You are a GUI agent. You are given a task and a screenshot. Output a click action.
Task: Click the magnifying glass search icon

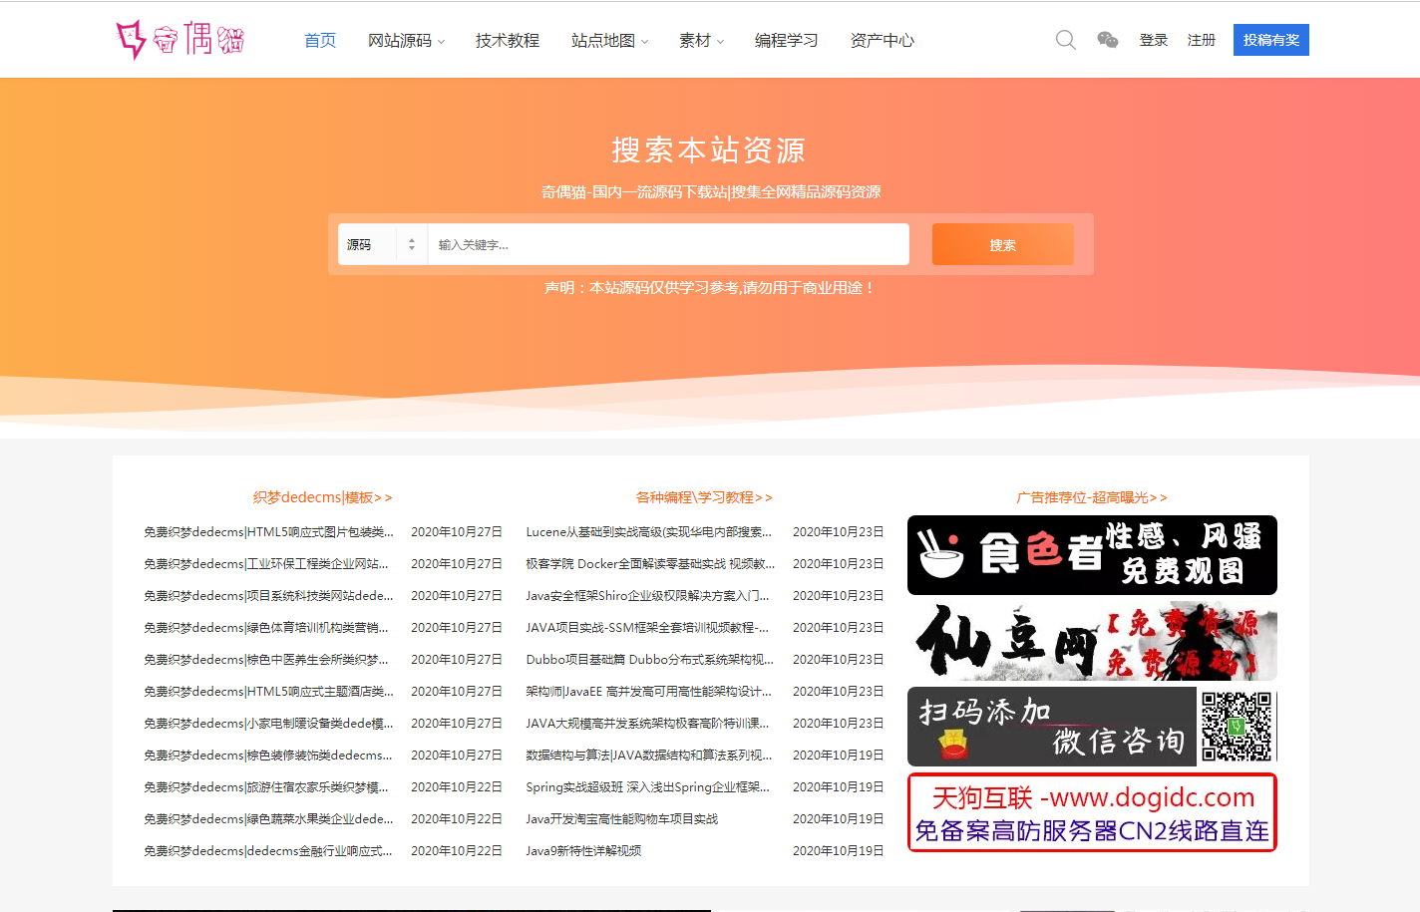pos(1065,40)
